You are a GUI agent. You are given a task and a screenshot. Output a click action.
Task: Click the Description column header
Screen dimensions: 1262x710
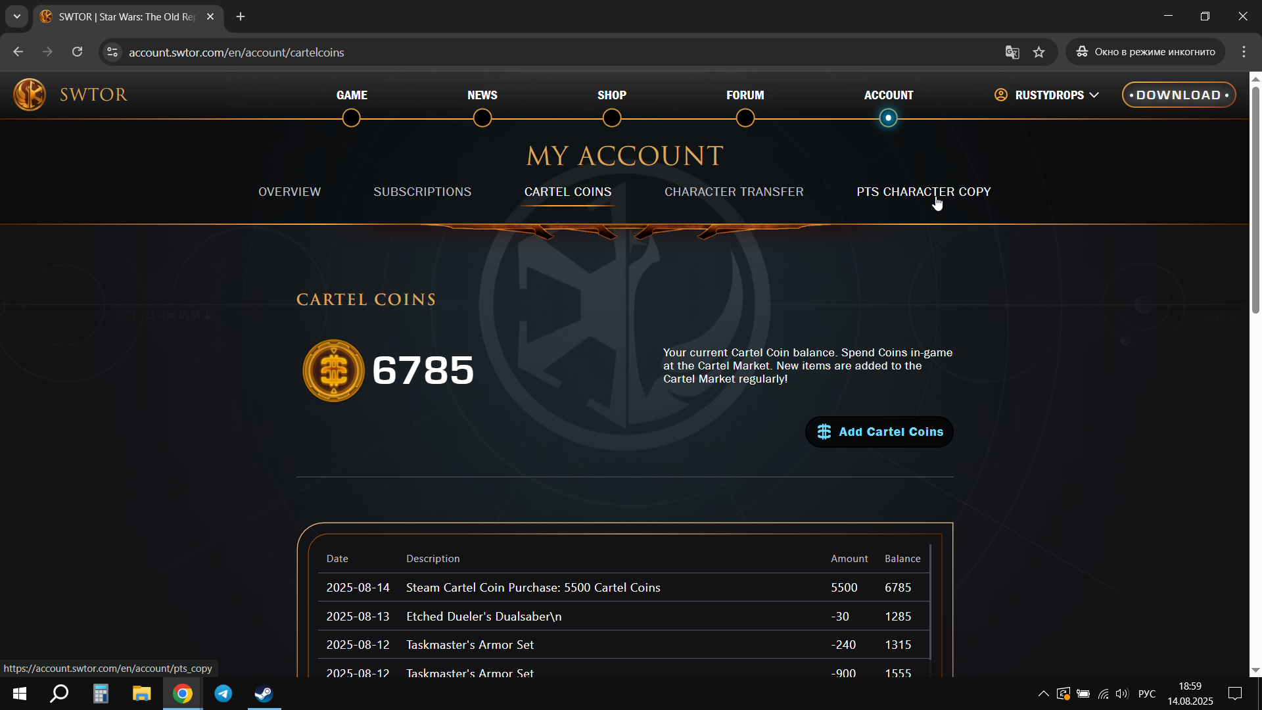point(433,559)
